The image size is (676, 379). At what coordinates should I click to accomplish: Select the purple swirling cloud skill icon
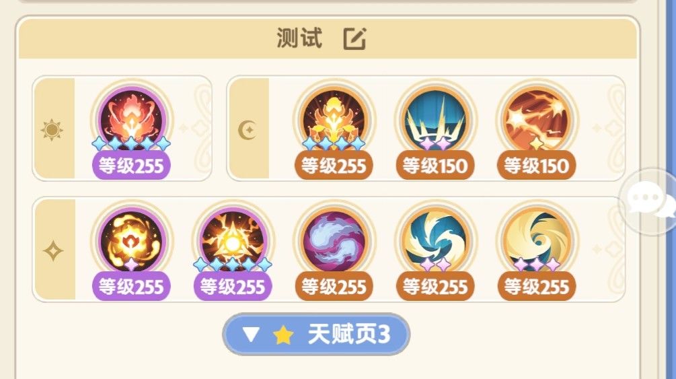pos(334,240)
